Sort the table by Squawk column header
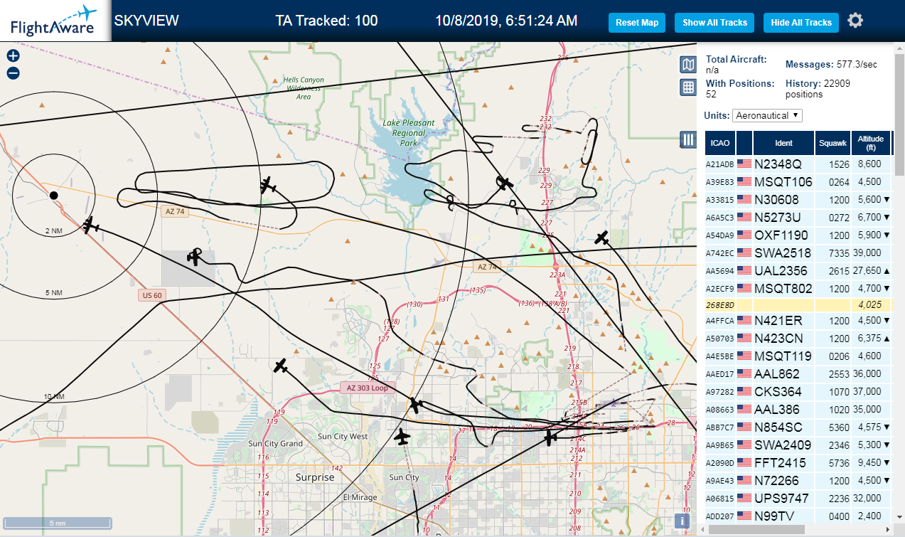905x537 pixels. (x=833, y=143)
